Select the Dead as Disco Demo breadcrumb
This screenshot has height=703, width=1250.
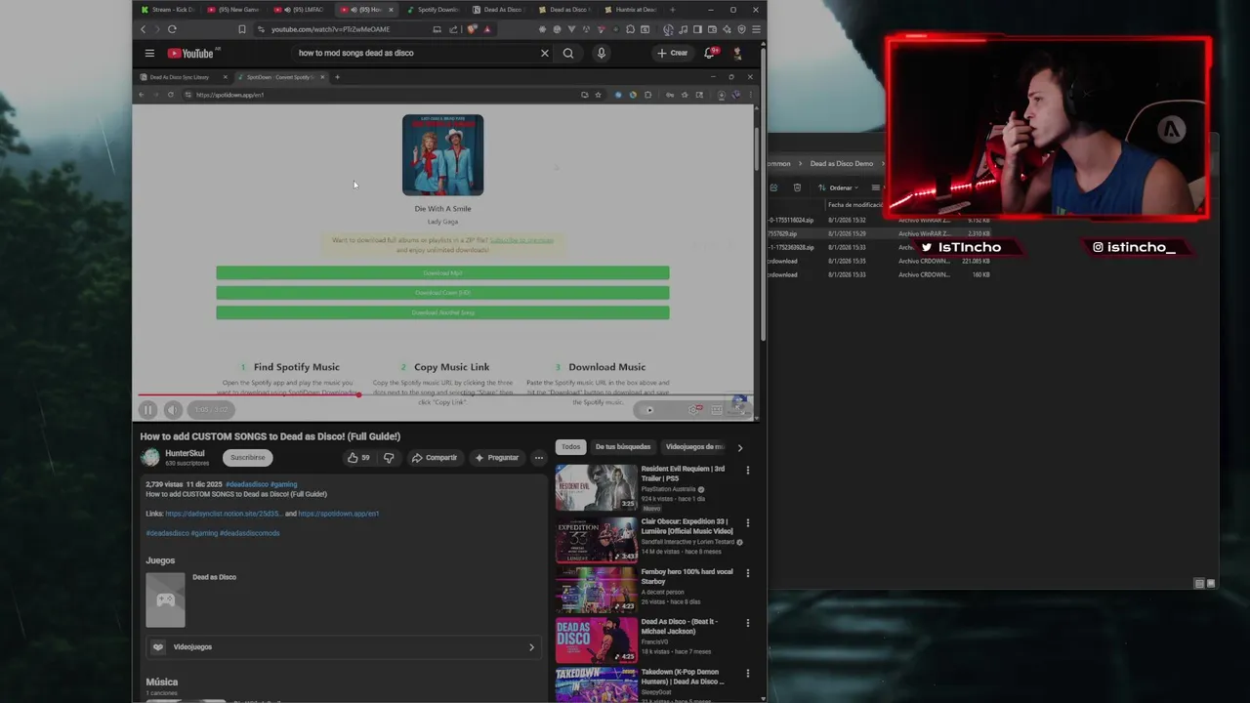click(x=842, y=163)
